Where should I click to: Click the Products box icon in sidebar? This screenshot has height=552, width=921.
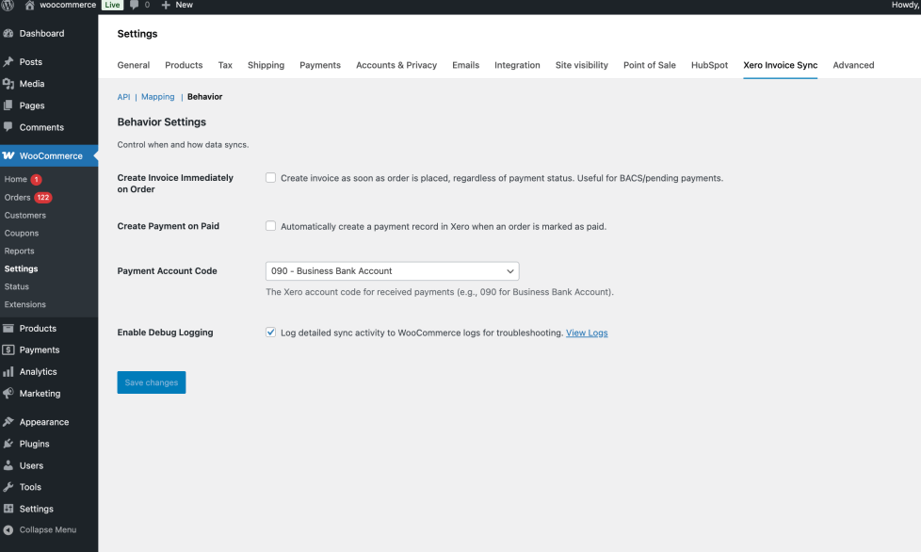pyautogui.click(x=8, y=328)
